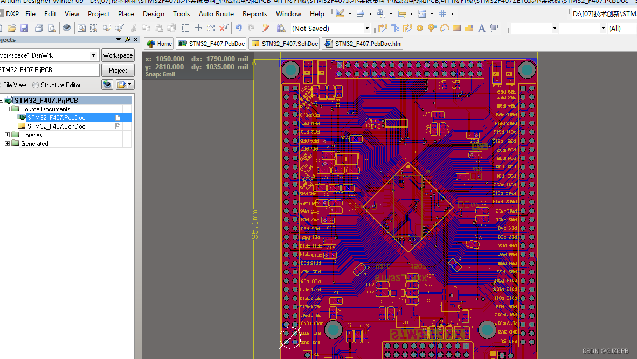Expand the Libraries tree node
637x359 pixels.
[x=6, y=135]
